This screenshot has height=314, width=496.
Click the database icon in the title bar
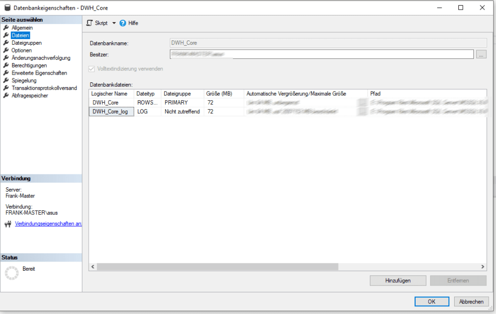(7, 8)
